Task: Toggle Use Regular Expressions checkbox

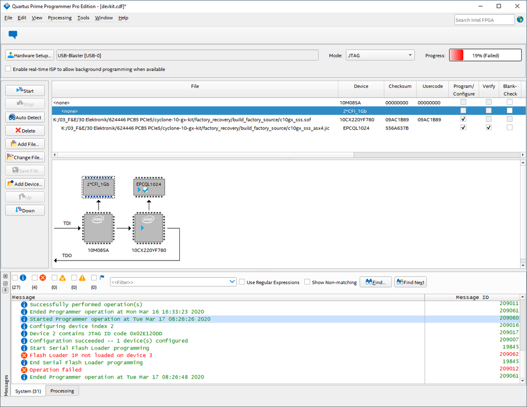Action: (x=242, y=282)
